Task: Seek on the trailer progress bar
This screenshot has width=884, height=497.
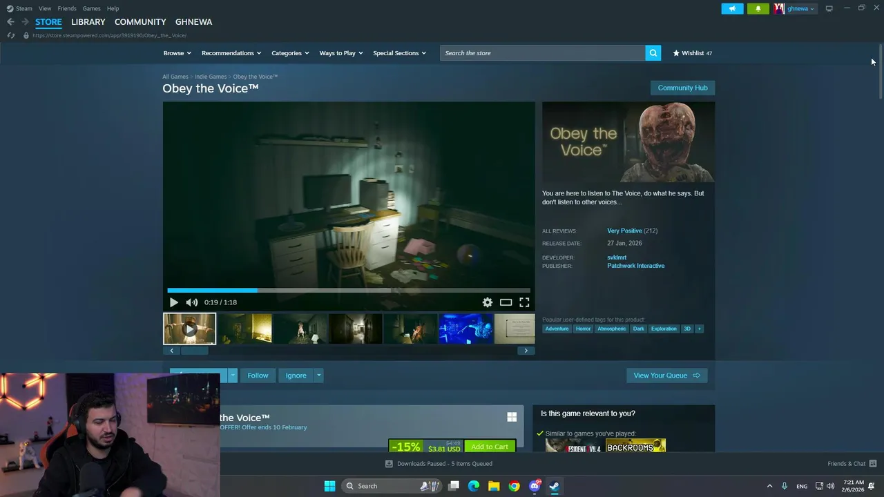Action: click(x=349, y=291)
